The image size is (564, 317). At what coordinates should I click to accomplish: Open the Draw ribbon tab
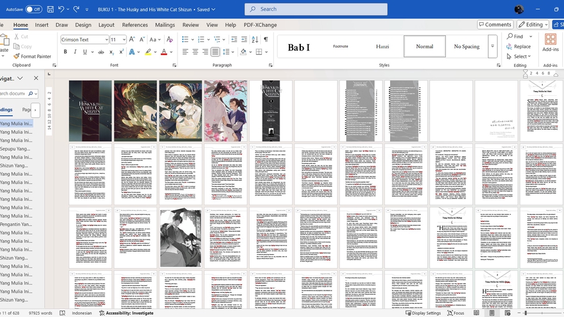(62, 25)
